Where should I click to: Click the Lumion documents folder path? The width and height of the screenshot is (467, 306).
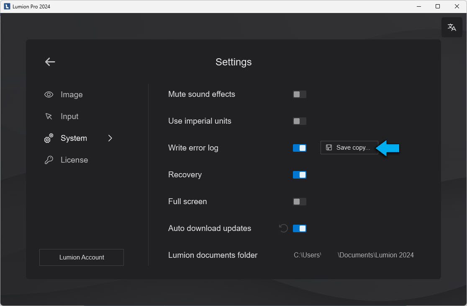[354, 255]
